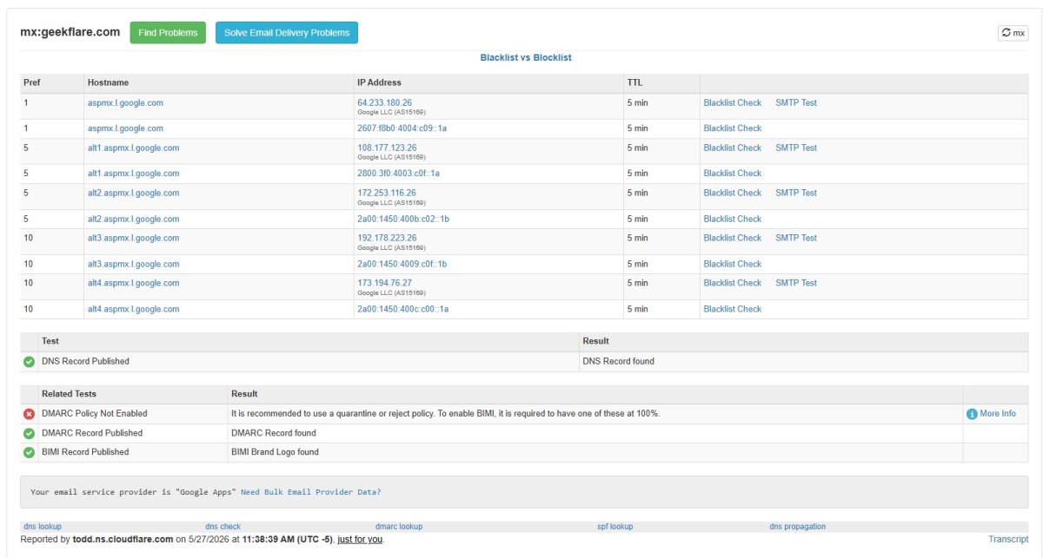Viewport: 1043px width, 558px height.
Task: Click IP address 108.177.123.26
Action: pos(387,148)
